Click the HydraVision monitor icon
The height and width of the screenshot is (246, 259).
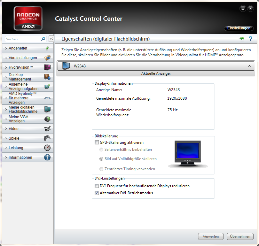[x=47, y=67]
